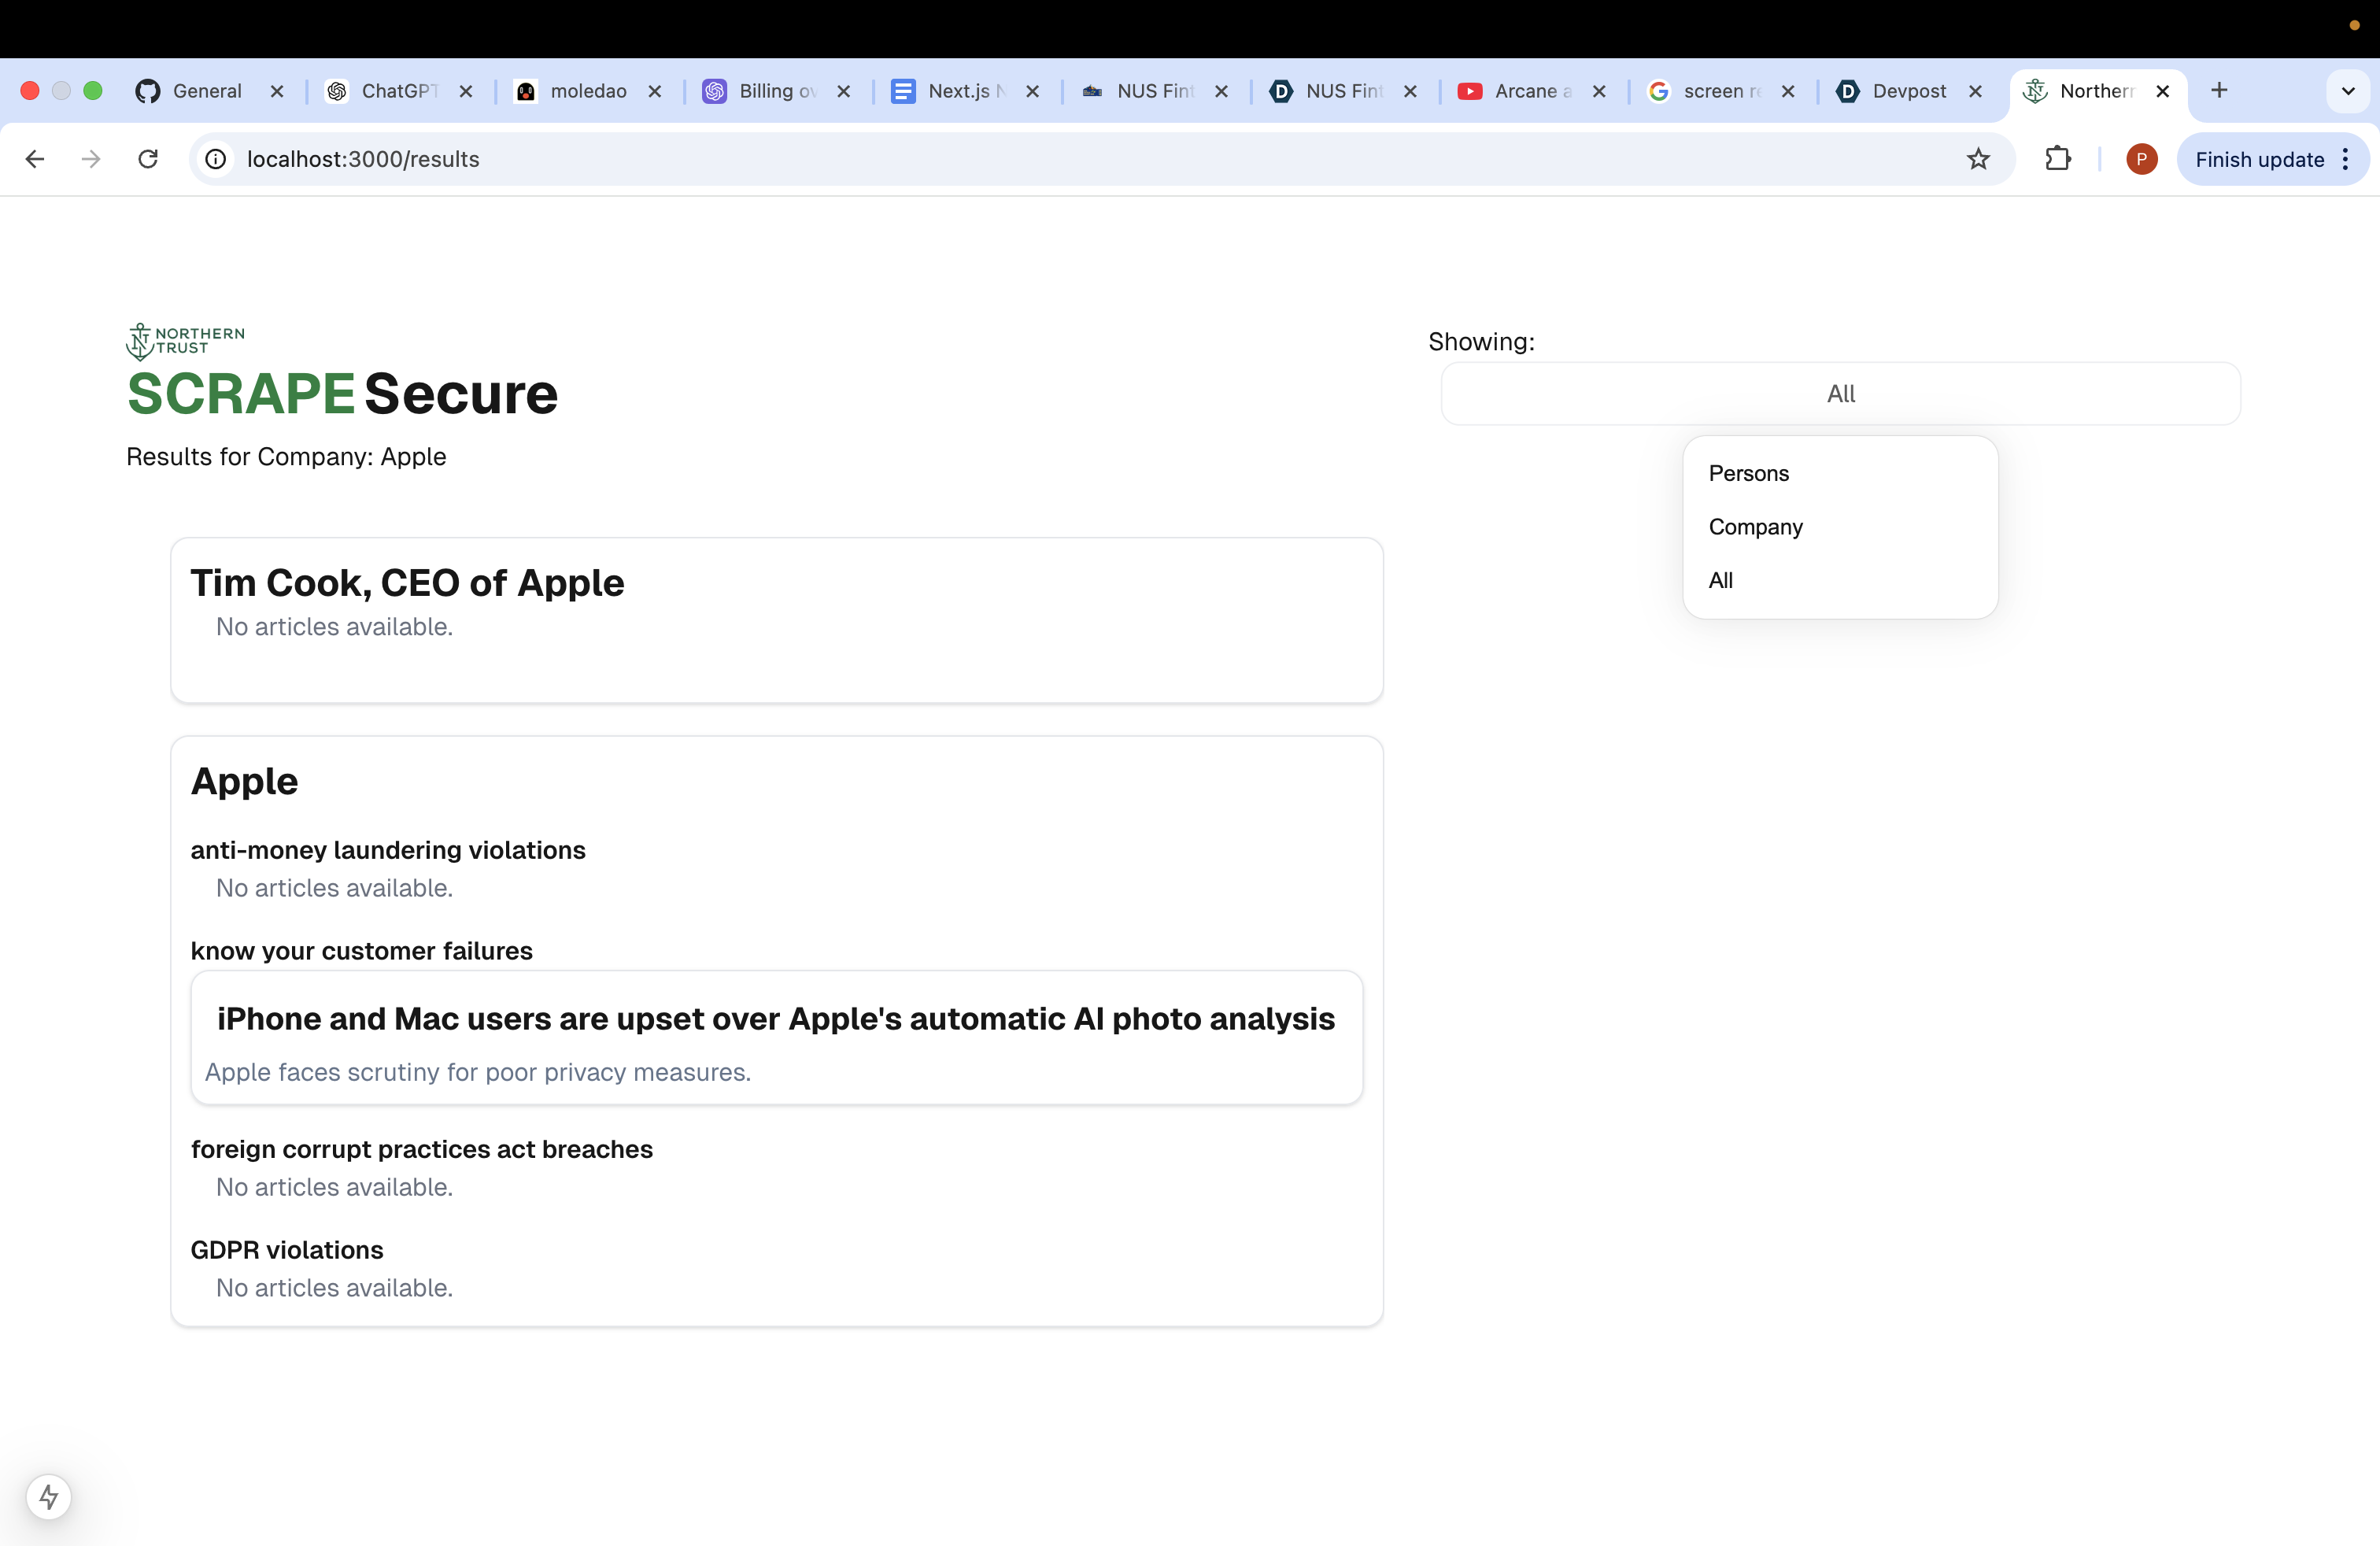Open a new tab with plus icon
The image size is (2380, 1546).
[2219, 91]
